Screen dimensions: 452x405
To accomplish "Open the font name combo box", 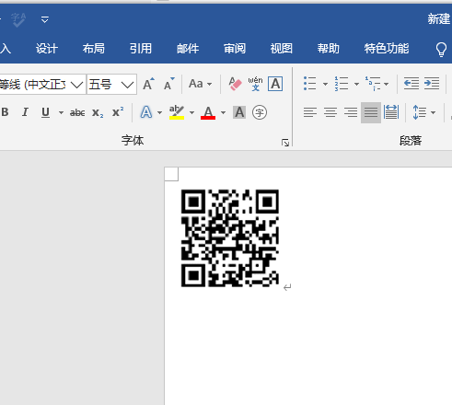I will pyautogui.click(x=42, y=85).
